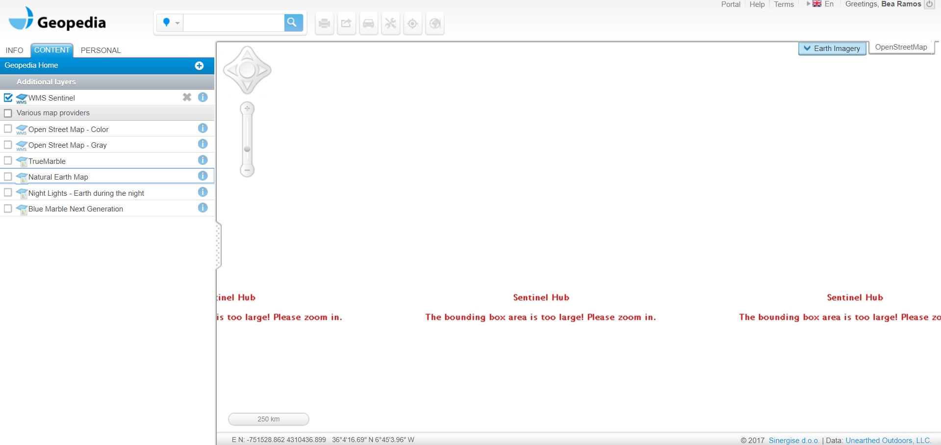Enable Open Street Map - Gray layer

8,145
